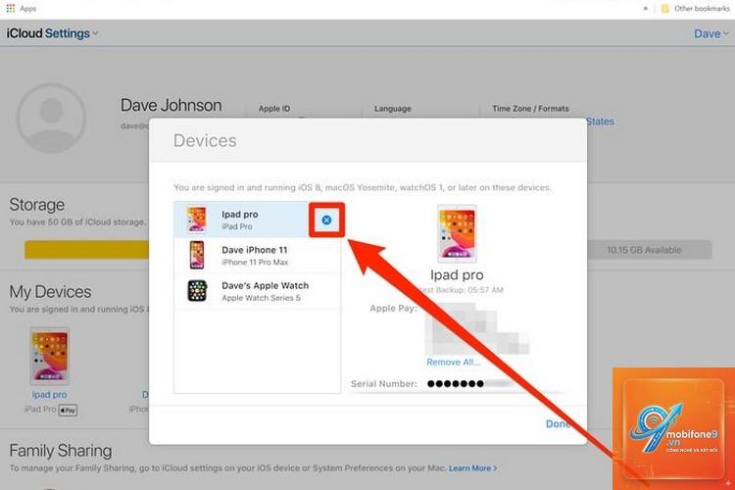The height and width of the screenshot is (490, 735).
Task: Click the ipad pro thumbnail under My Devices
Action: point(50,357)
